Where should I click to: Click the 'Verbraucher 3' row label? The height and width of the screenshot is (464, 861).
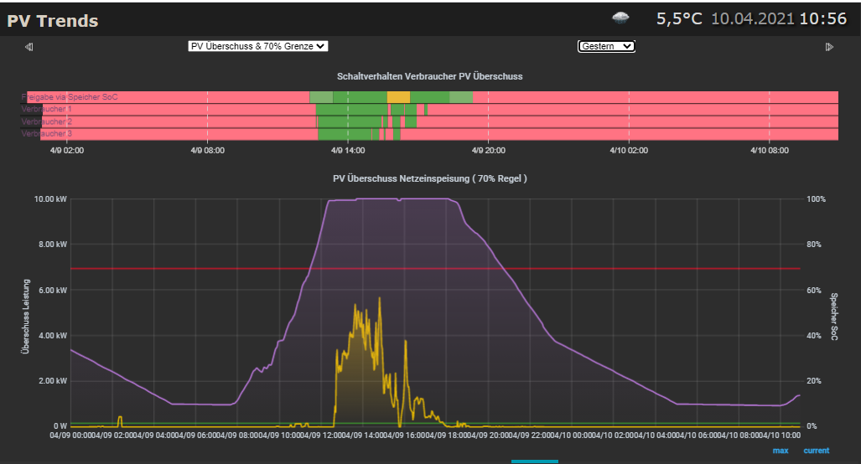tap(47, 133)
